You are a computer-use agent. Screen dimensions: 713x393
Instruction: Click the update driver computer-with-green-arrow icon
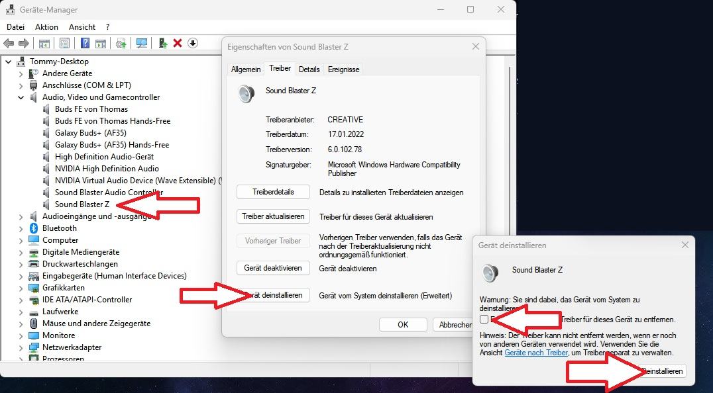[163, 43]
